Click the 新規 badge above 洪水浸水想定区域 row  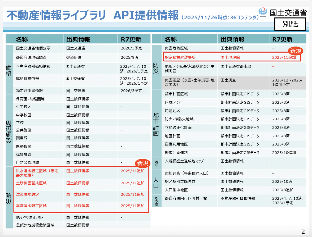tap(142, 163)
